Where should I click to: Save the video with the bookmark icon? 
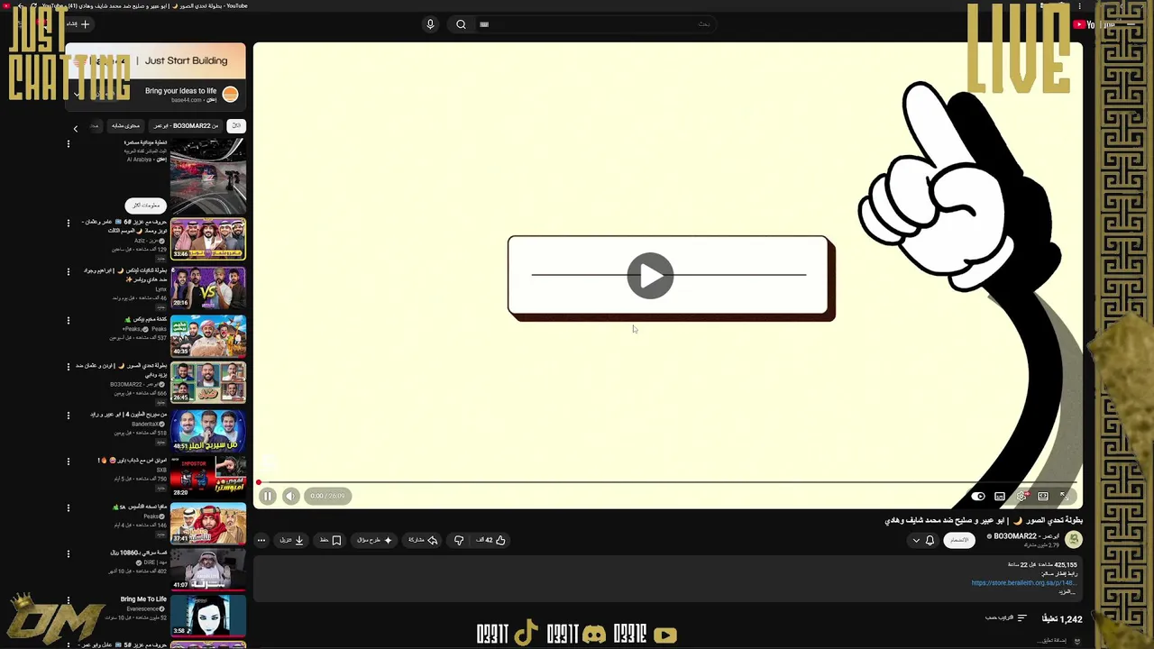330,540
